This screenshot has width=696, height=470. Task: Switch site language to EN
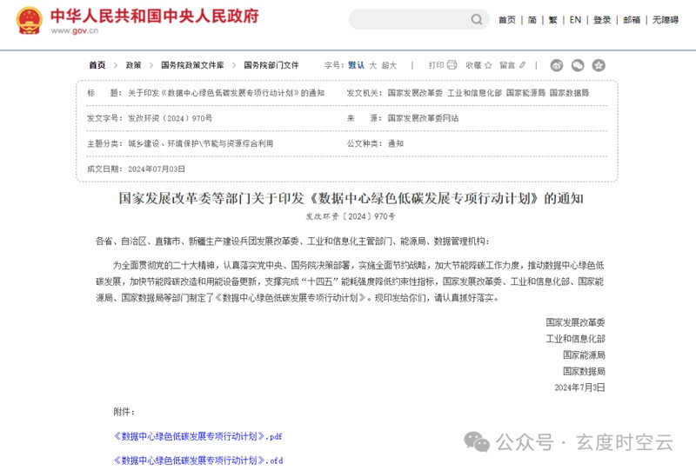[x=575, y=20]
